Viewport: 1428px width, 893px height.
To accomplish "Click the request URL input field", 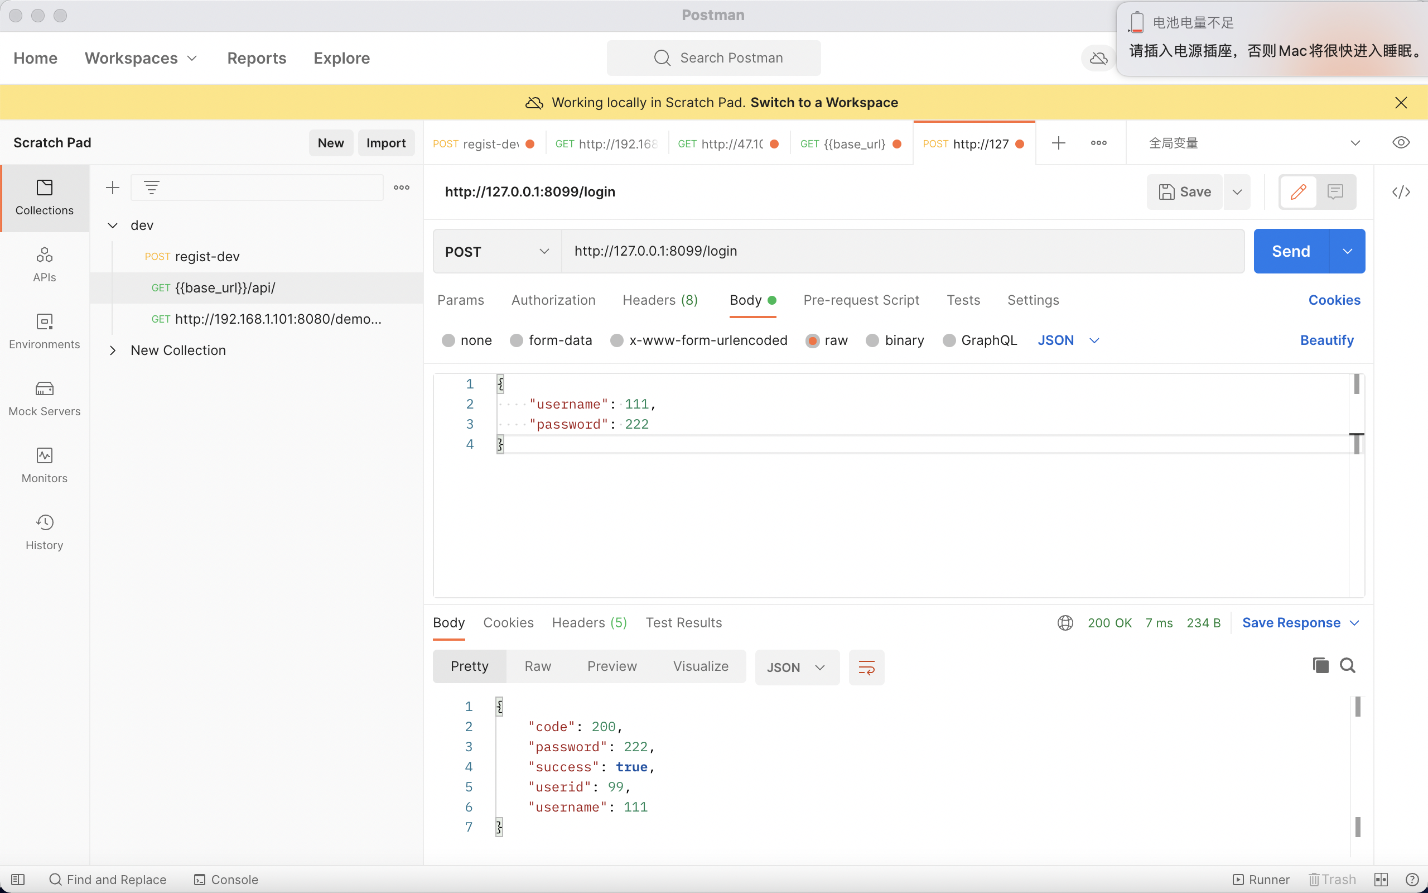I will pos(903,252).
